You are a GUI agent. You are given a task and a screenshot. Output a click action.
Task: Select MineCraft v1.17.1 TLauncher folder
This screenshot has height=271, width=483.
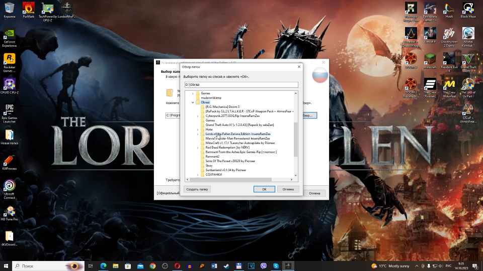coord(240,143)
